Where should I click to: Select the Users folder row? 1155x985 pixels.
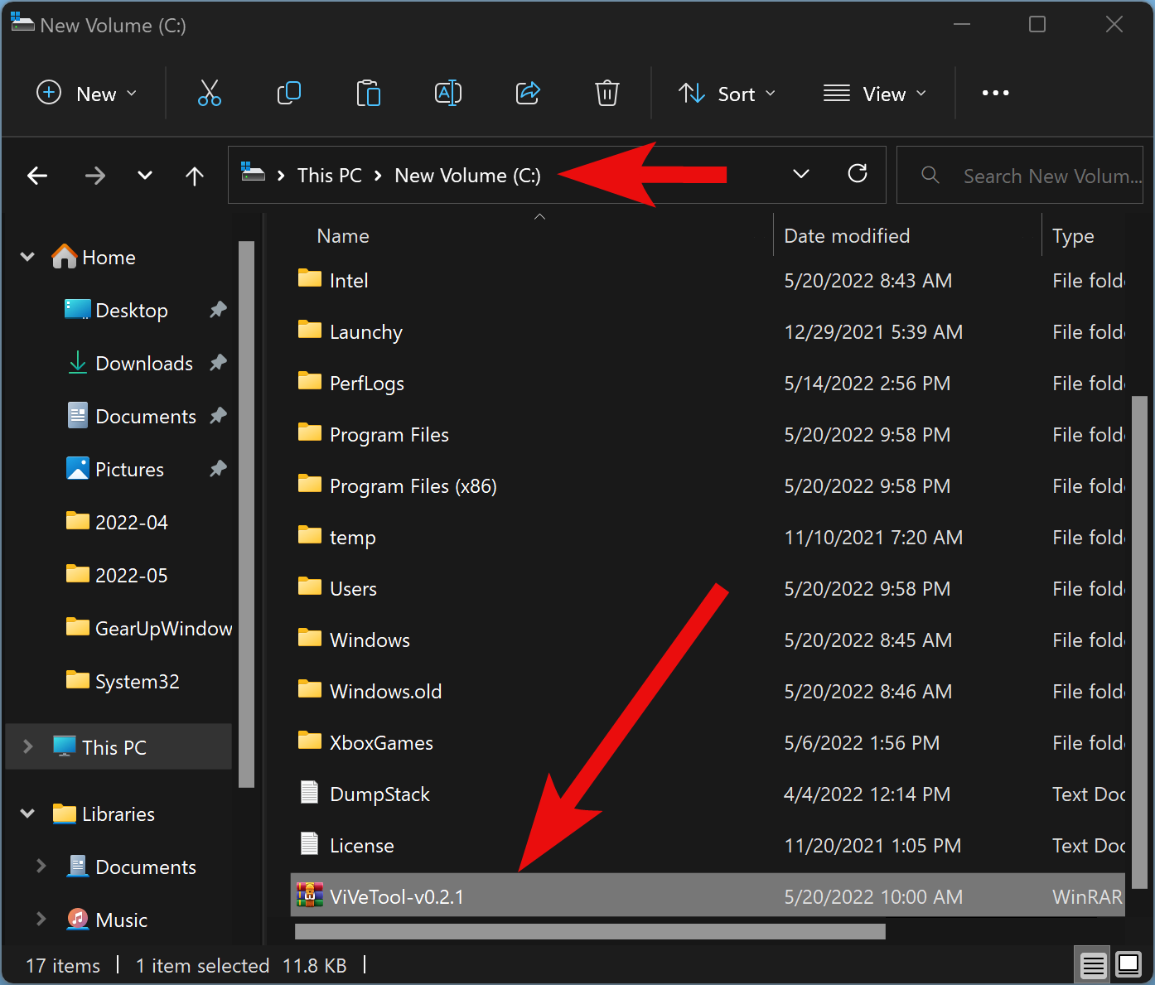point(708,588)
